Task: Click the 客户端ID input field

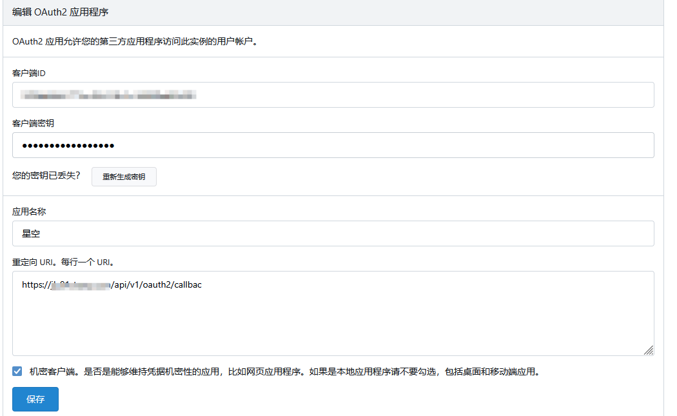Action: pos(333,95)
